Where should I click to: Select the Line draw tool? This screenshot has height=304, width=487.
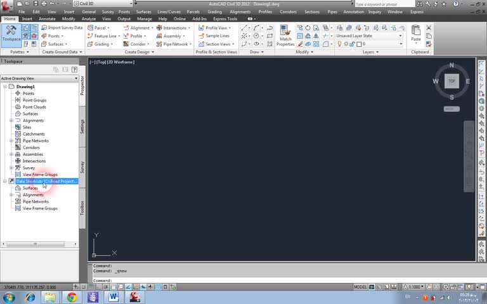click(x=243, y=28)
